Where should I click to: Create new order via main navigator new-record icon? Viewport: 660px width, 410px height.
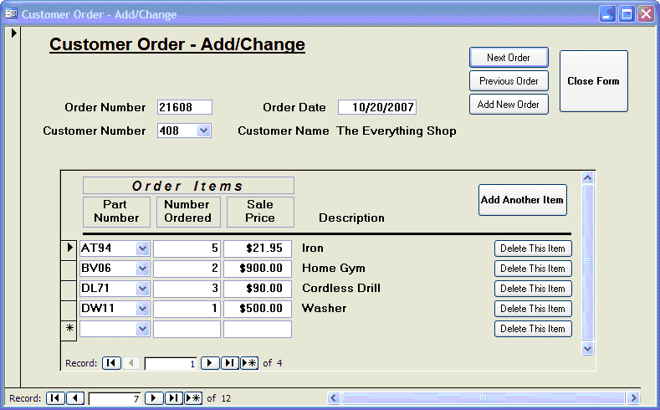tap(193, 398)
